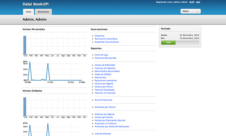Viewport: 226px width, 136px height.
Task: Open Reporte de Inventarios
Action: 106,81
